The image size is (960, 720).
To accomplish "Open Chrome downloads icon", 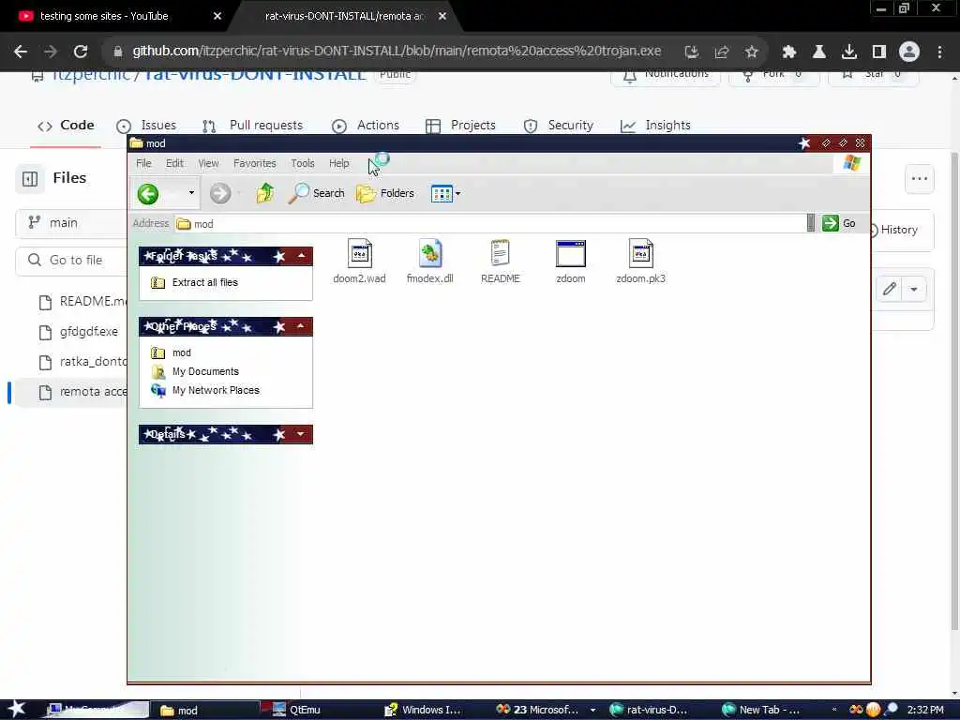I will click(x=849, y=52).
